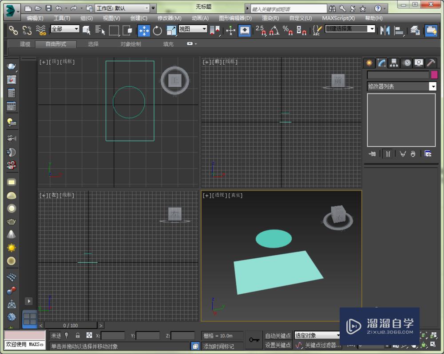444x354 pixels.
Task: Click the Mirror tool icon
Action: tap(385, 30)
